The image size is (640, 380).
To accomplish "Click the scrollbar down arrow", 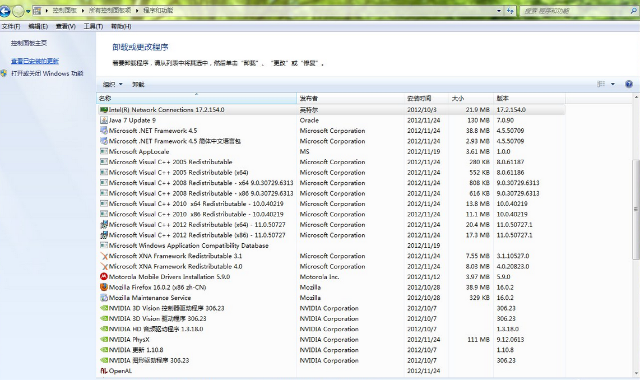I will pyautogui.click(x=636, y=373).
